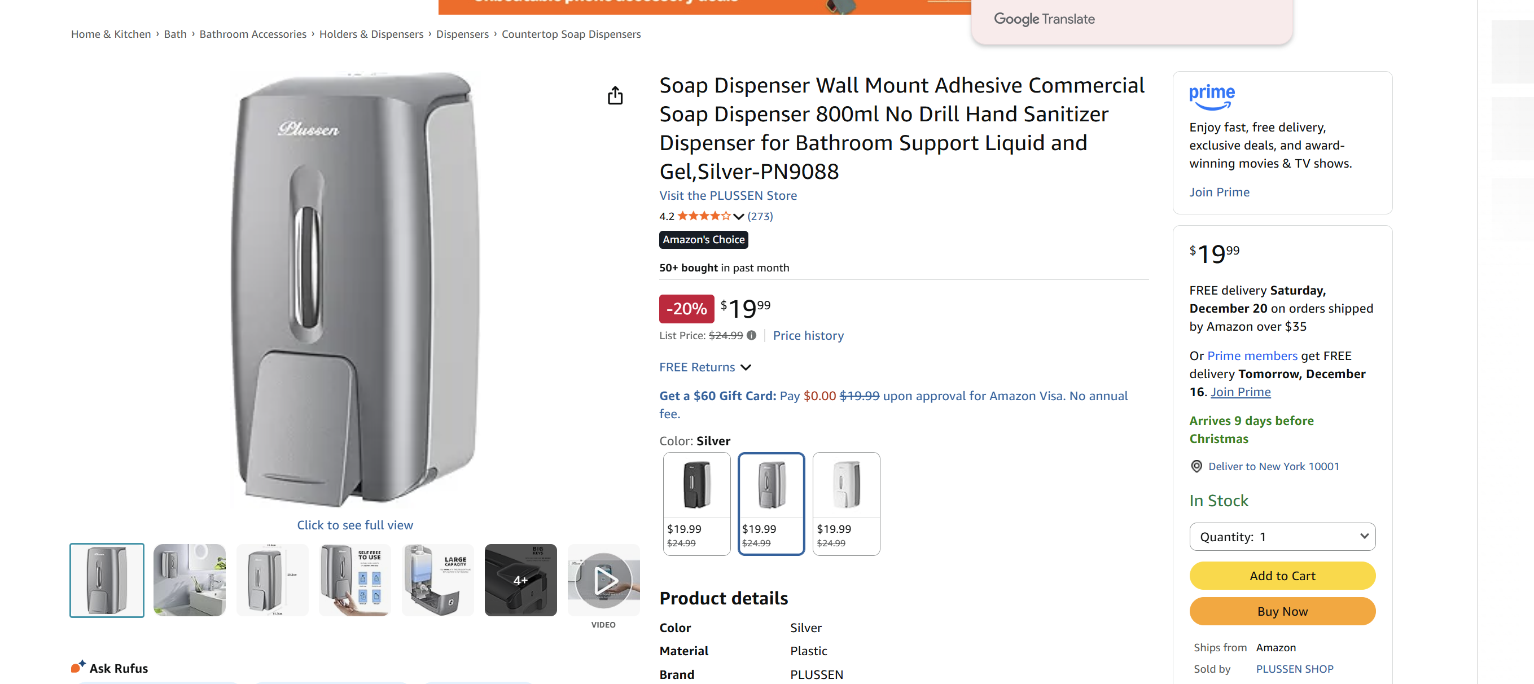Image resolution: width=1534 pixels, height=684 pixels.
Task: Open the Price history link
Action: coord(808,335)
